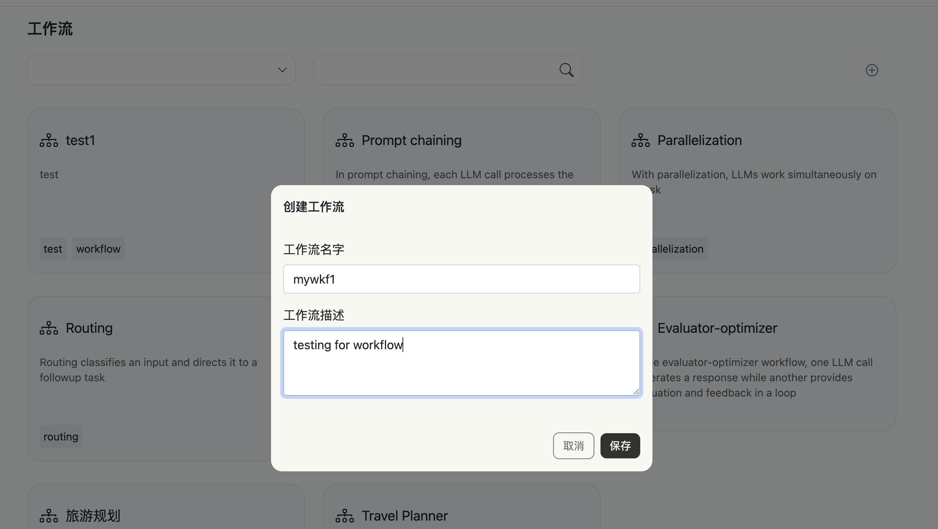
Task: Click the Prompt chaining workflow icon
Action: tap(345, 140)
